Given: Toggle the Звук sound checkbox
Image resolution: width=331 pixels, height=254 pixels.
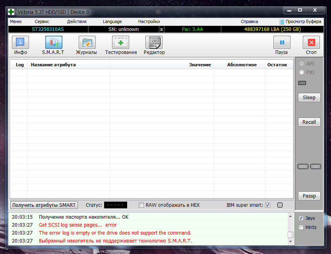Looking at the screenshot, I should pyautogui.click(x=301, y=218).
